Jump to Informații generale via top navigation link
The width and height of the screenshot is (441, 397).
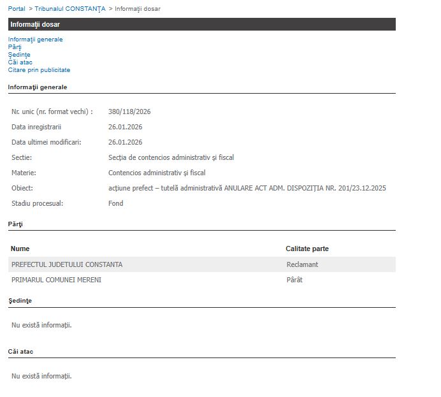tap(36, 40)
